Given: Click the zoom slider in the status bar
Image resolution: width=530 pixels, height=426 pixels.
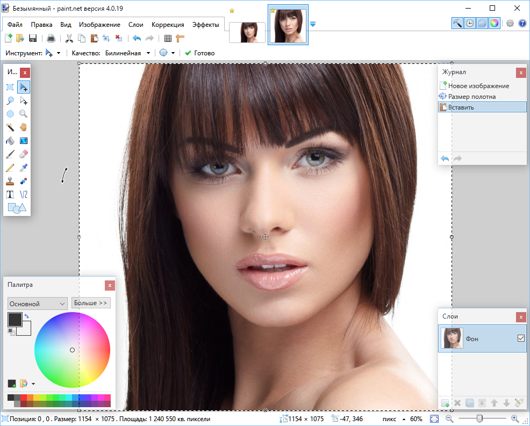Looking at the screenshot, I should [x=479, y=419].
